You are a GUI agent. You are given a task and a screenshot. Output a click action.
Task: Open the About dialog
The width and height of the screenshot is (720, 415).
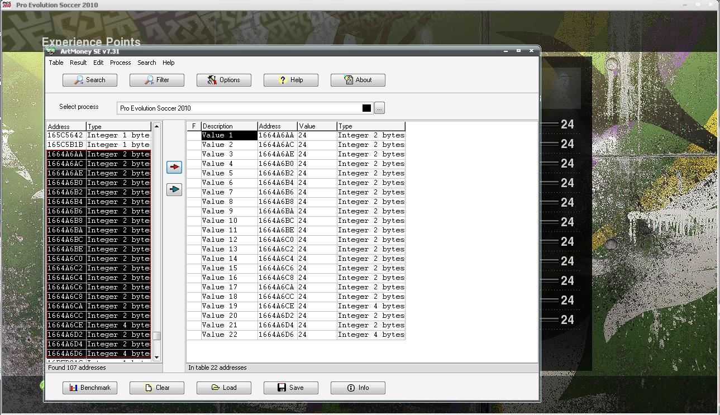tap(358, 80)
